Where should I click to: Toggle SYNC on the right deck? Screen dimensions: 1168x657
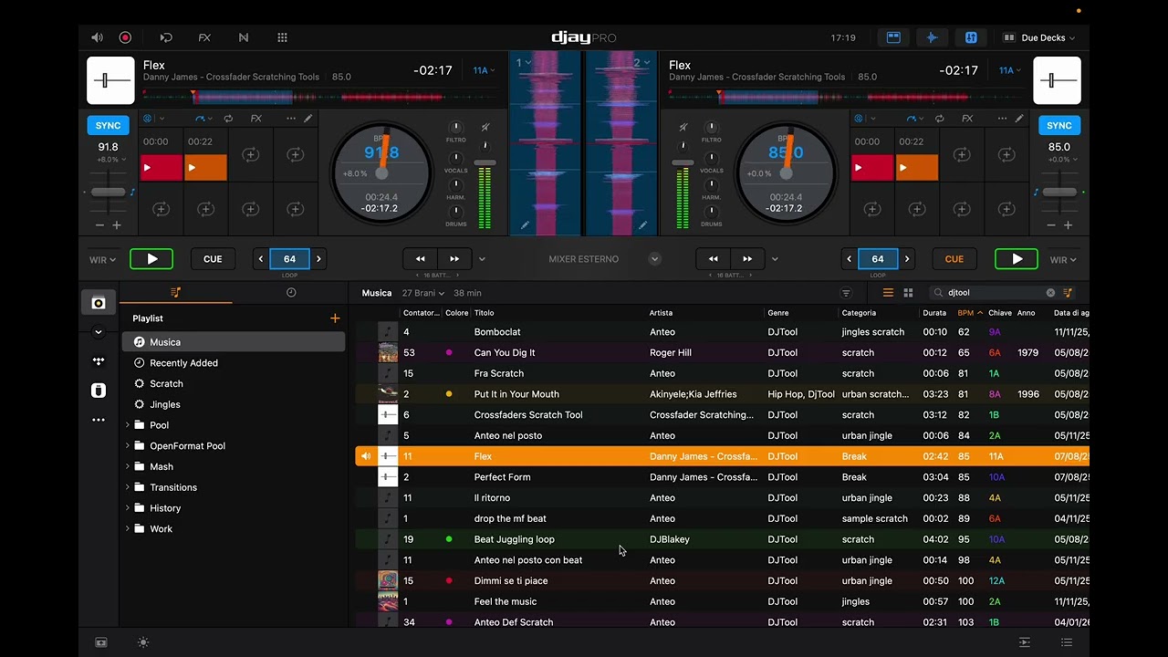(1058, 125)
